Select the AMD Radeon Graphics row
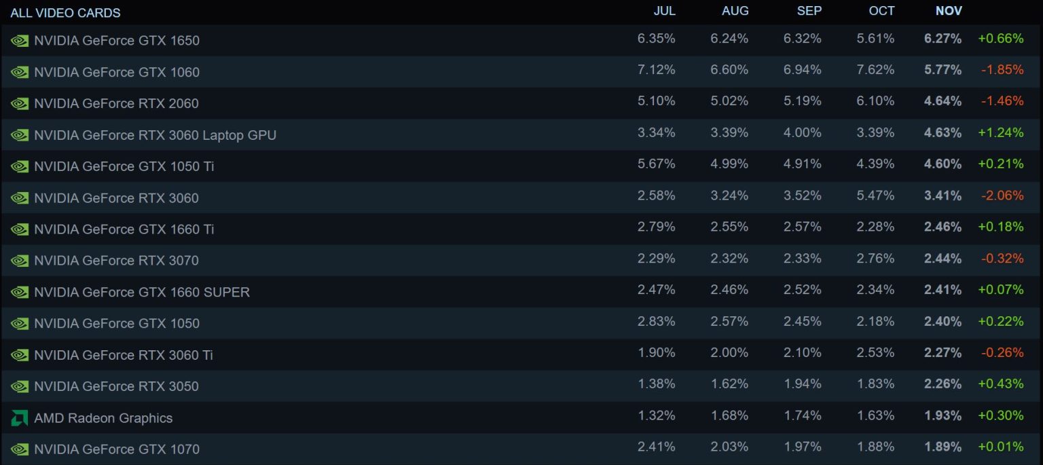This screenshot has height=465, width=1043. [103, 418]
